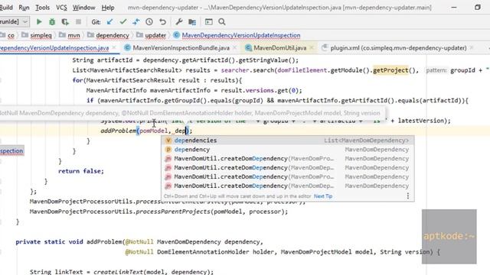Click 'addProblem' method declaration name
Image resolution: width=490 pixels, height=275 pixels.
point(104,241)
